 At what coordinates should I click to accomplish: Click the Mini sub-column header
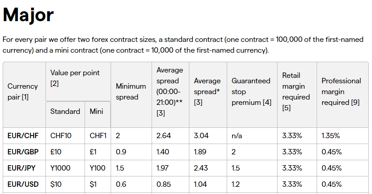97,111
